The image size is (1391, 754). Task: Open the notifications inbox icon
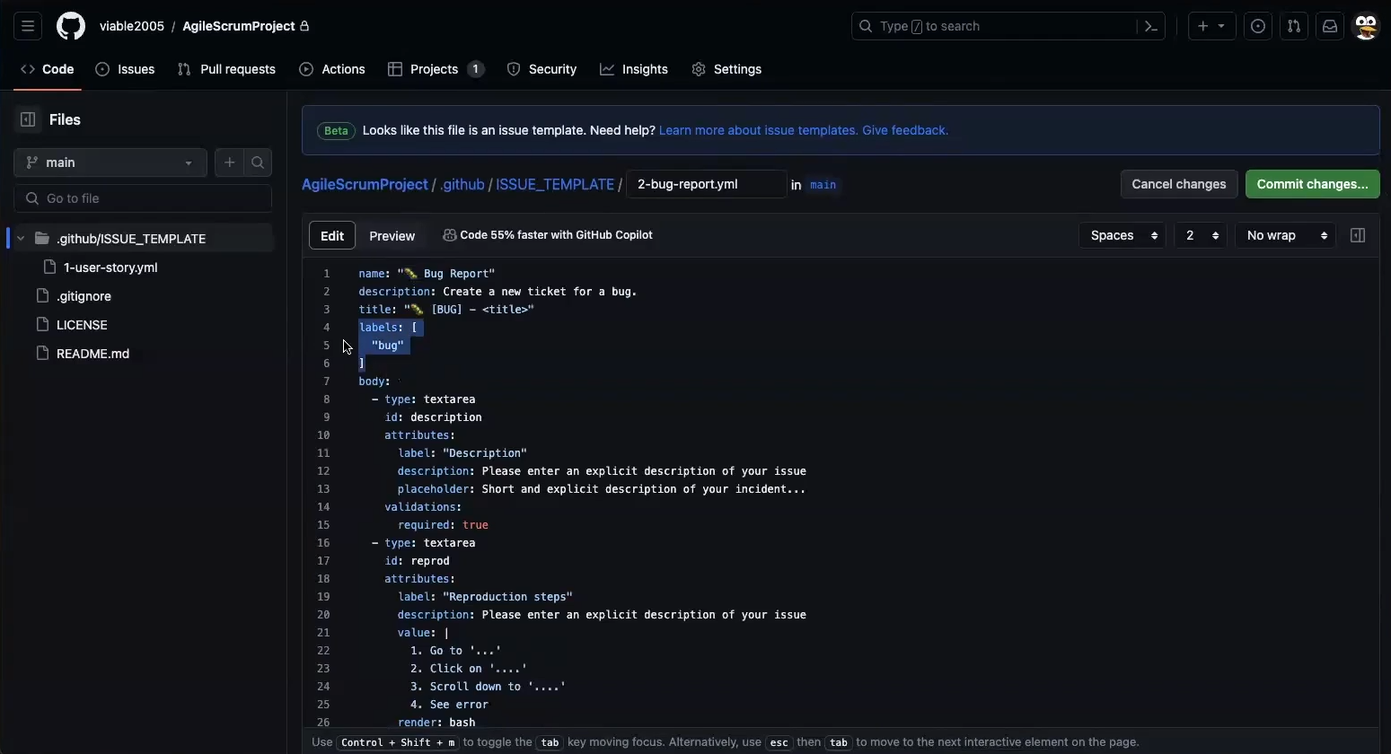(x=1330, y=26)
